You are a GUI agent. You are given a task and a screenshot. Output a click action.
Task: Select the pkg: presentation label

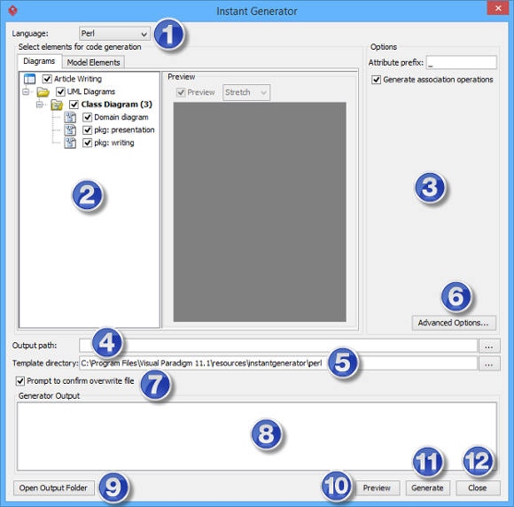pyautogui.click(x=124, y=130)
